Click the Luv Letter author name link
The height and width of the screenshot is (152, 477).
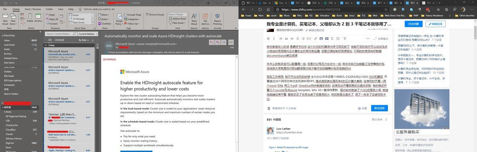pyautogui.click(x=284, y=129)
